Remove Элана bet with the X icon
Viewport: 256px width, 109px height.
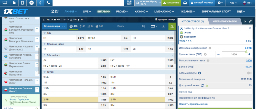(250, 28)
